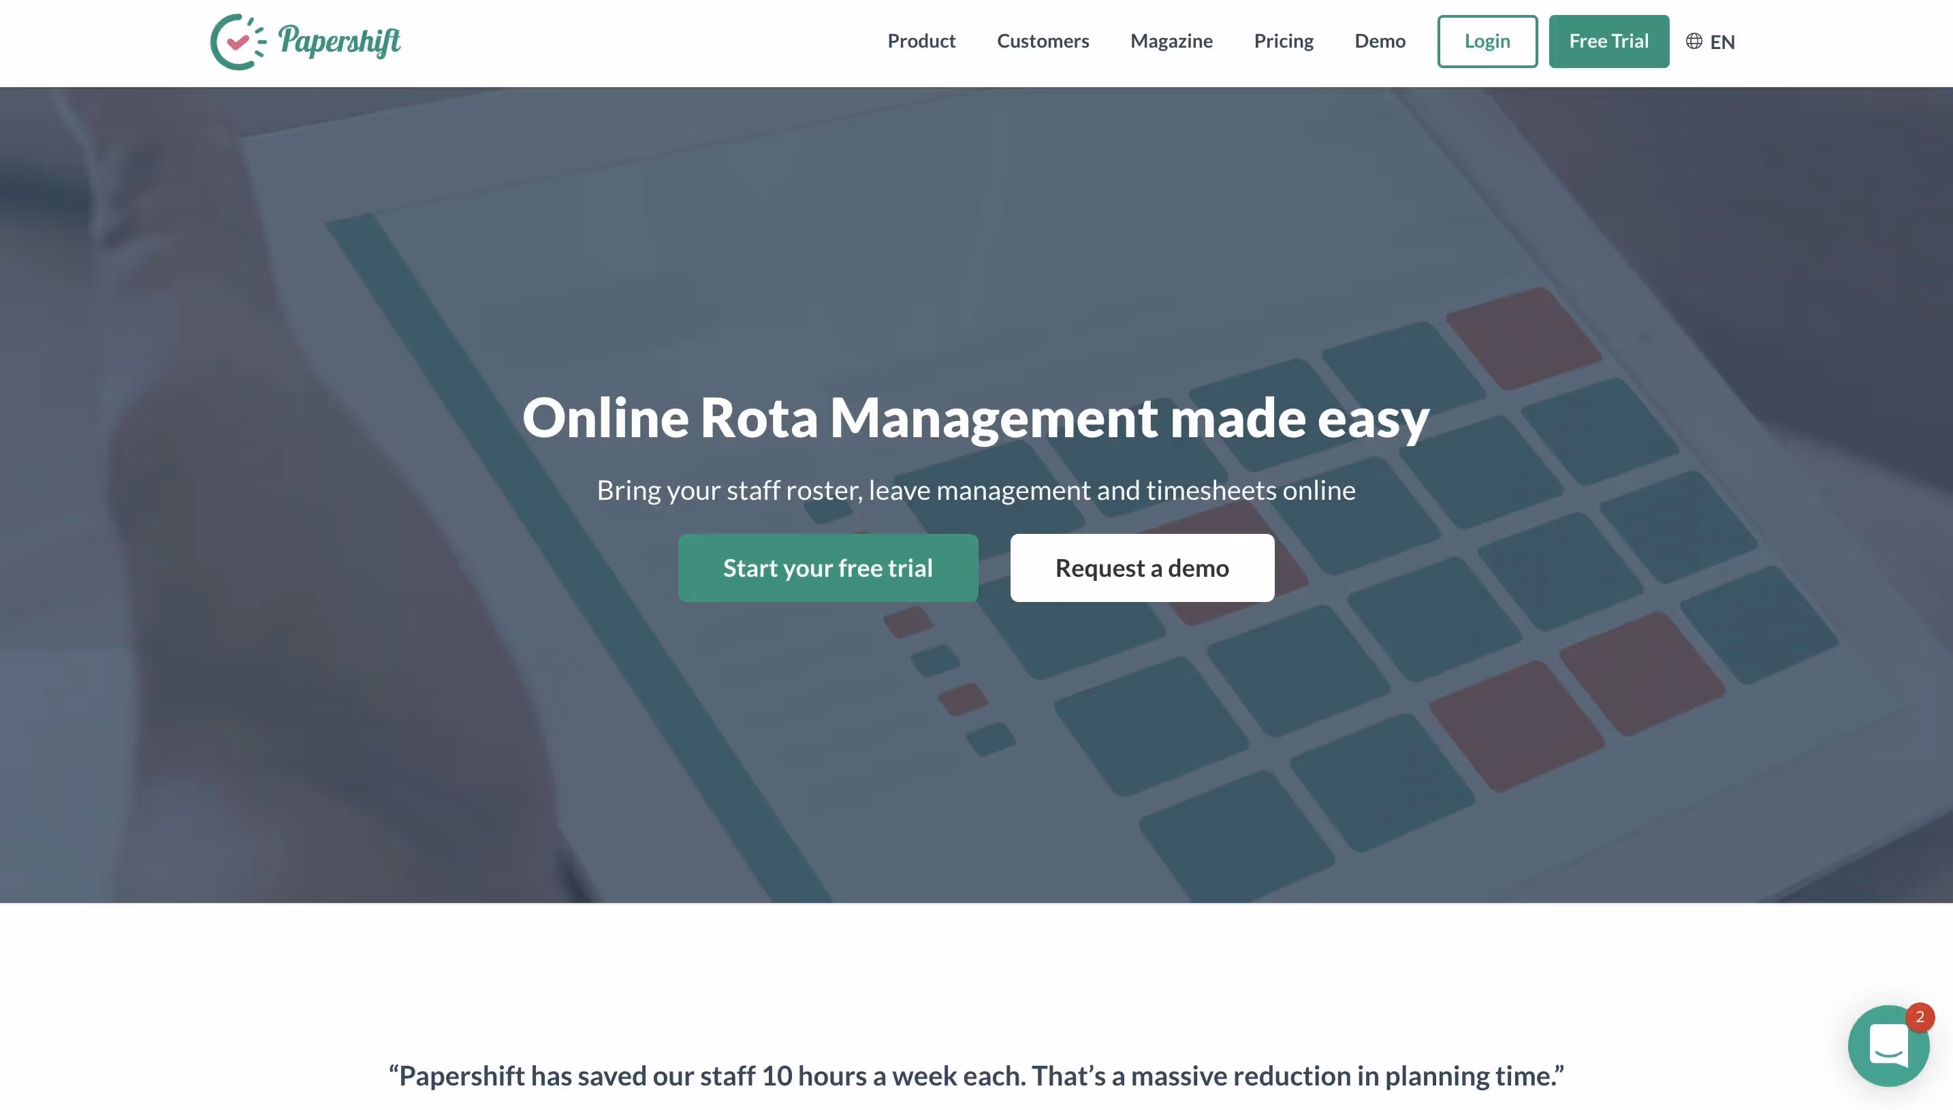Click the Login button
1953x1110 pixels.
coord(1486,41)
